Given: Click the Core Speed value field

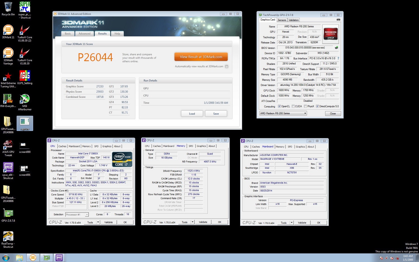Looking at the screenshot, I should tap(76, 194).
